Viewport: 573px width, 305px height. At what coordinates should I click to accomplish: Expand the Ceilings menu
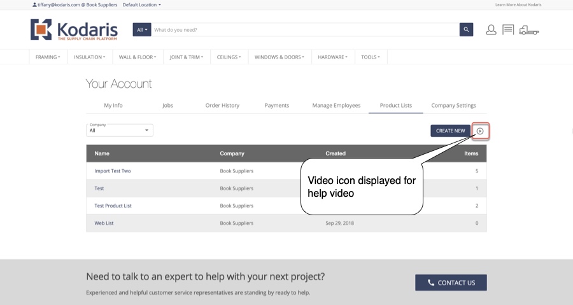coord(229,57)
